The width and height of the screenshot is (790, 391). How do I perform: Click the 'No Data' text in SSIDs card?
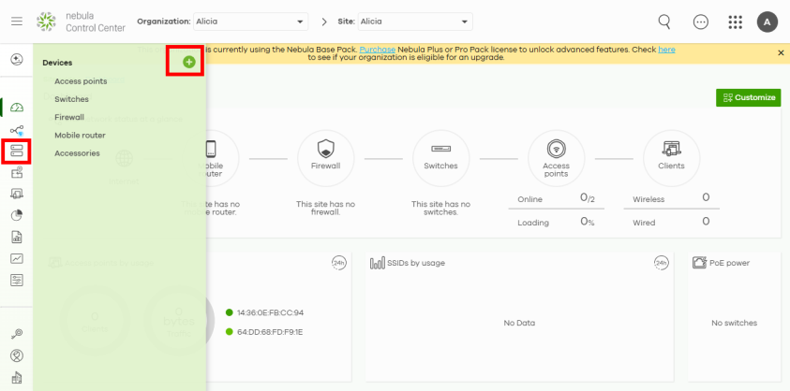pyautogui.click(x=519, y=323)
